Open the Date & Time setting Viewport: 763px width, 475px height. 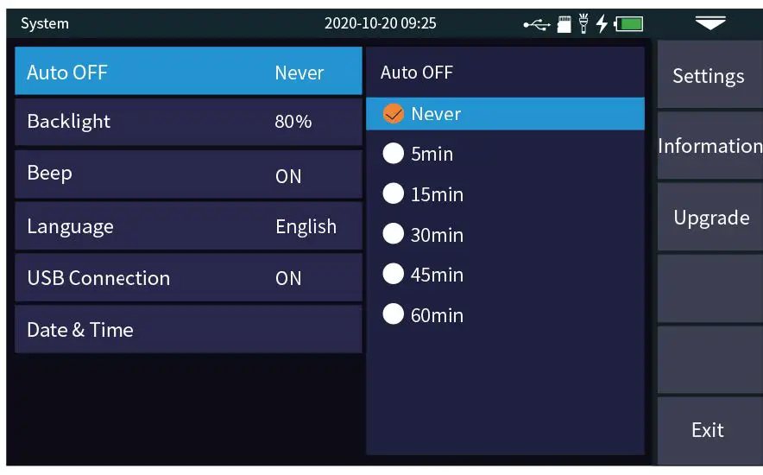tap(188, 329)
